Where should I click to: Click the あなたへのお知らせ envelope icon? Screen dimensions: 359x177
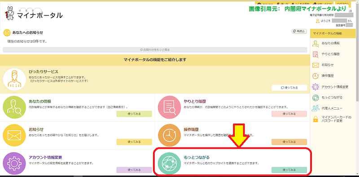coord(7,33)
